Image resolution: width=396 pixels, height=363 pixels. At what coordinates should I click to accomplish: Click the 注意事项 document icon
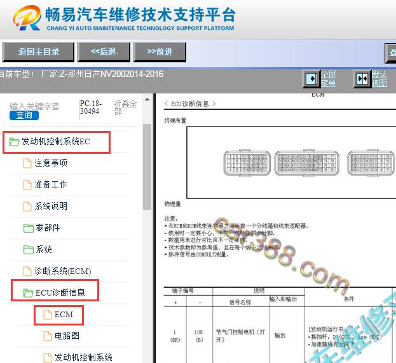(27, 163)
